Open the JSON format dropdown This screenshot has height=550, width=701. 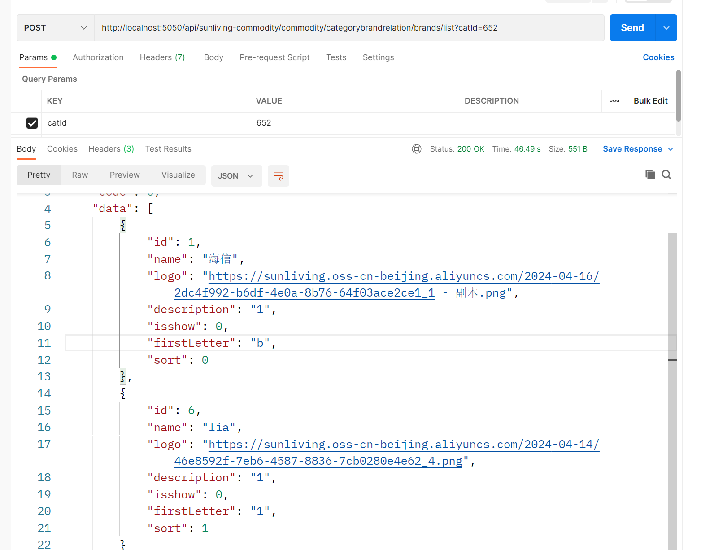click(x=236, y=176)
